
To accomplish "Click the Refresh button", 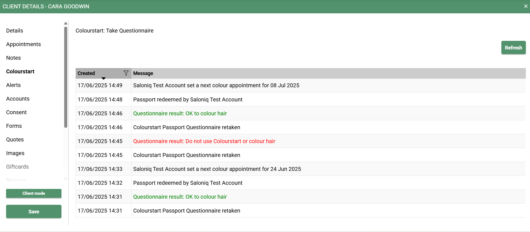I will (513, 48).
